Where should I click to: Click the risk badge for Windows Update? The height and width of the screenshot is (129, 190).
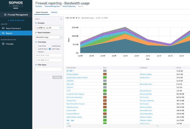(x=104, y=74)
